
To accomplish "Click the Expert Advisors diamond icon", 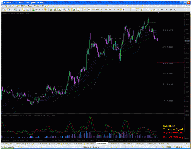I will [x=46, y=10].
